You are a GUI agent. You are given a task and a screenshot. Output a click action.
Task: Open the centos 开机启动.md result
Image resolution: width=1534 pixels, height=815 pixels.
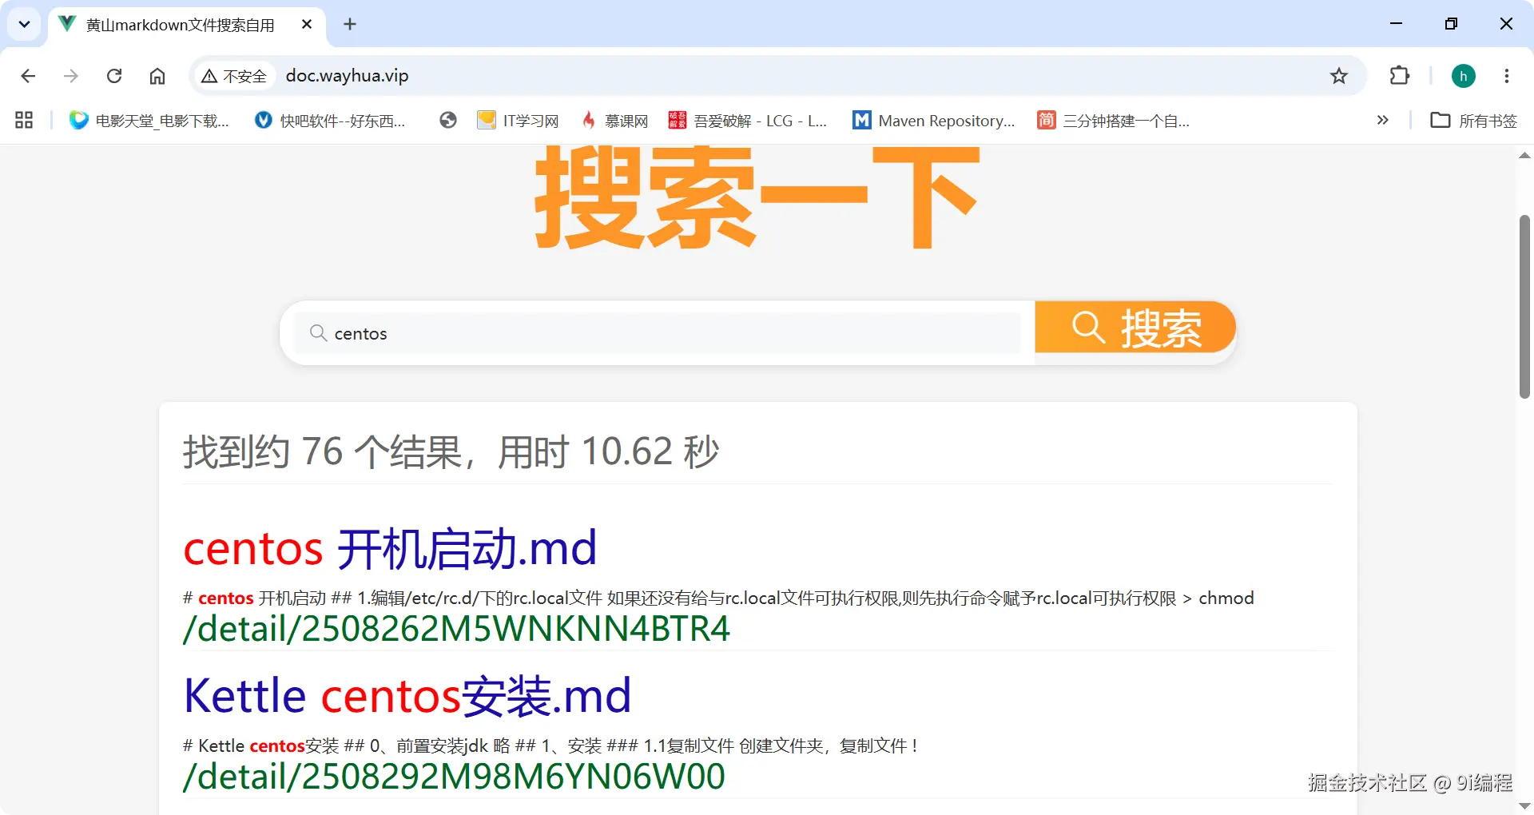390,548
